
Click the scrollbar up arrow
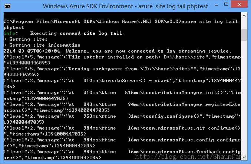[244, 16]
